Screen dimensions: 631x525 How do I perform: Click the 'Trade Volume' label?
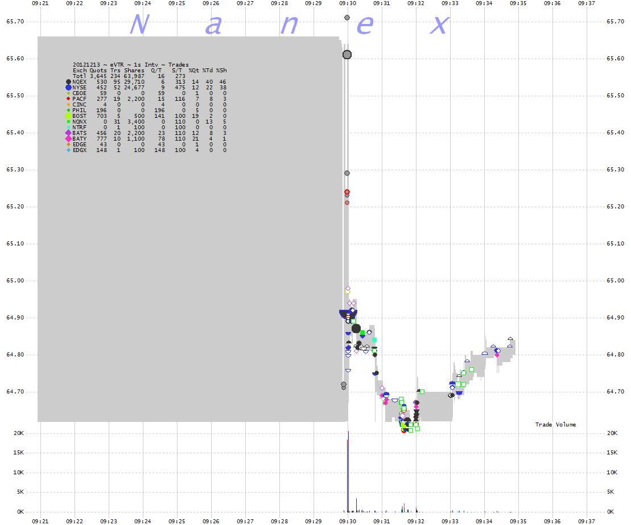[x=555, y=424]
